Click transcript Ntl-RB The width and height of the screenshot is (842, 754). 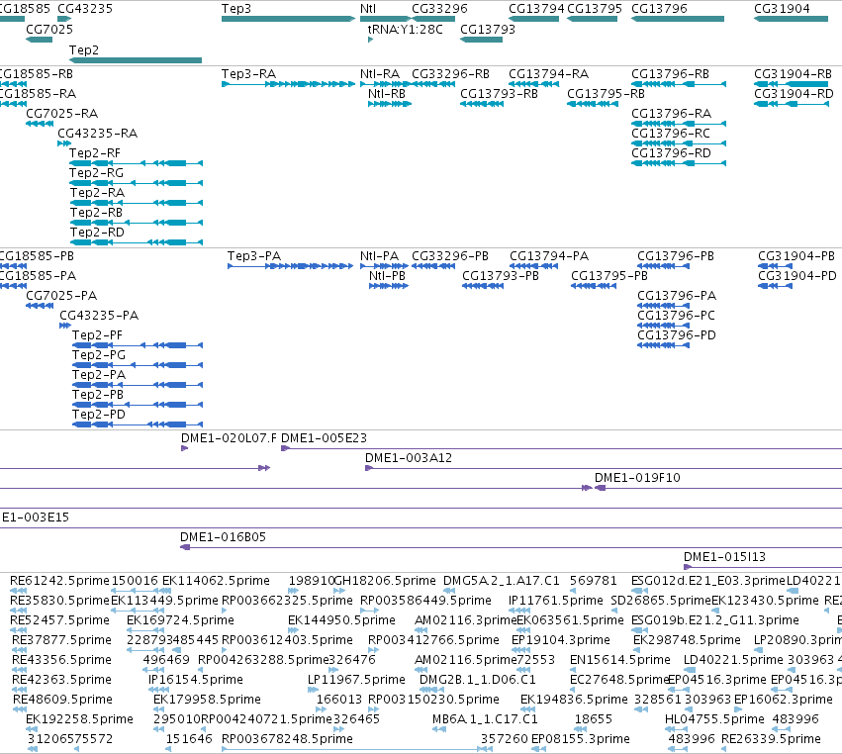[387, 94]
